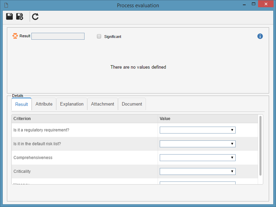Click into the Result input field
The image size is (276, 207).
(x=58, y=36)
